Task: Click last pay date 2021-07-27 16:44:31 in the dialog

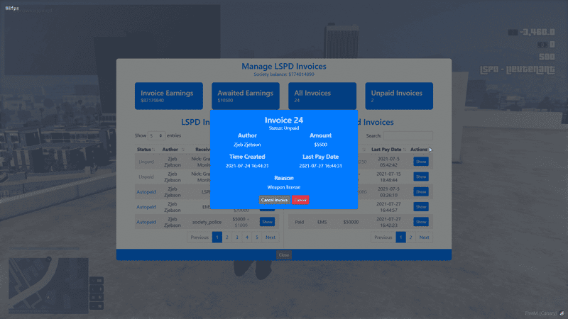Action: (321, 166)
